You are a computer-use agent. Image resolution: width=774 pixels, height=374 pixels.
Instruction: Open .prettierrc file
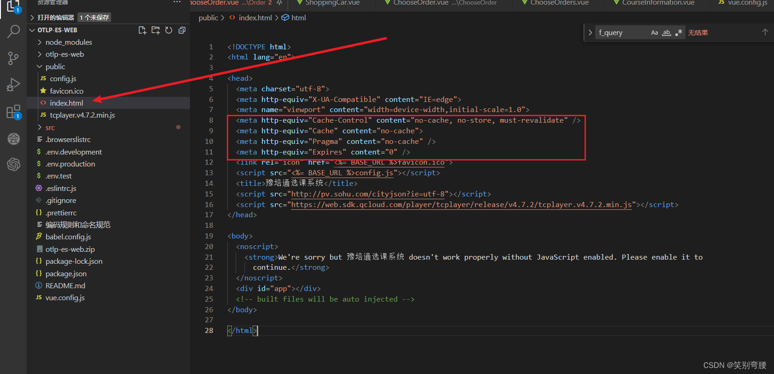tap(108, 213)
